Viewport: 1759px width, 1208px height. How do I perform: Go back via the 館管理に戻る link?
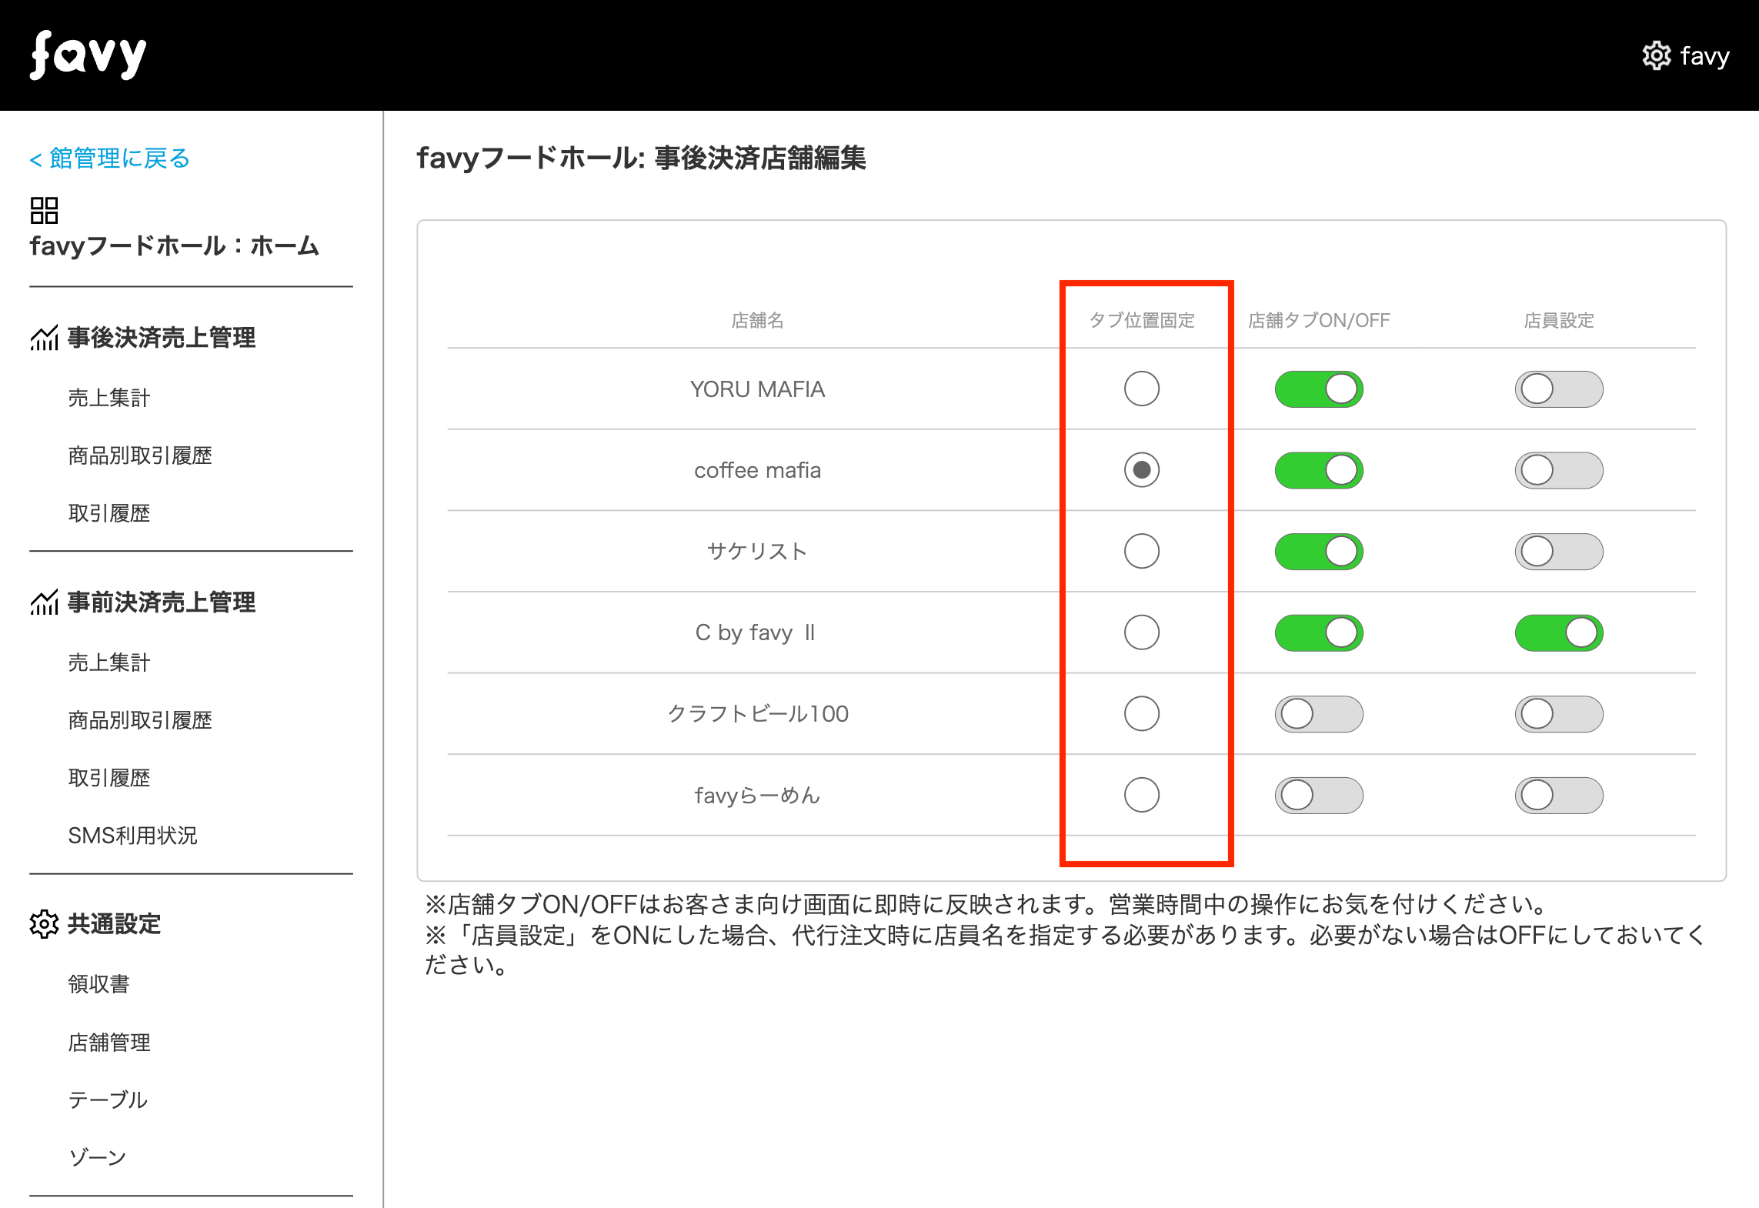point(109,158)
